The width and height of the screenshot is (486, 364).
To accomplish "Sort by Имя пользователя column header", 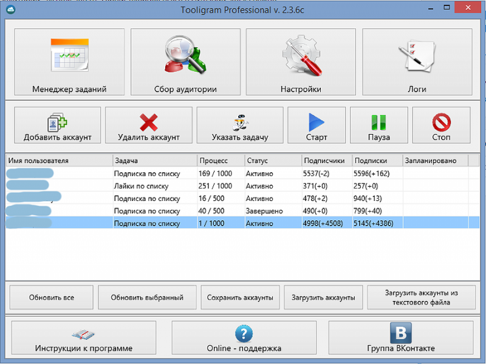I will [x=59, y=161].
